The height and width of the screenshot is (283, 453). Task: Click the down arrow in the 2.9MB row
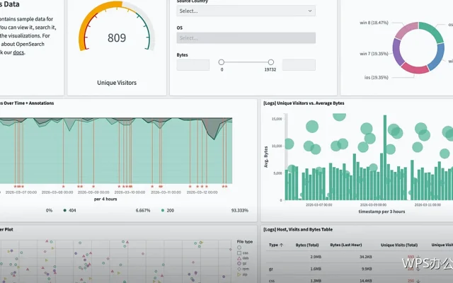coord(418,257)
